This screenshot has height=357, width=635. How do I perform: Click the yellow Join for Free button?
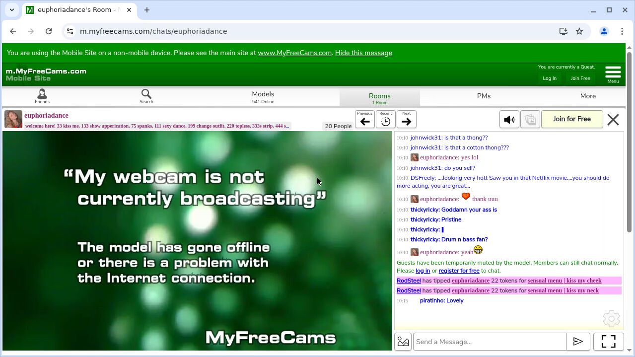pyautogui.click(x=571, y=119)
